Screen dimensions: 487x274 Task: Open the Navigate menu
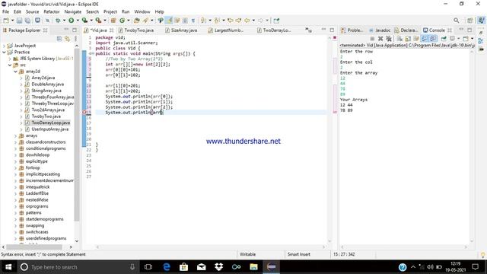(x=73, y=12)
